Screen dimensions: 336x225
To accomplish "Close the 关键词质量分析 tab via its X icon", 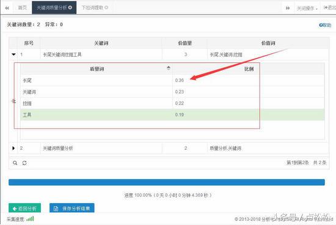I will click(70, 7).
